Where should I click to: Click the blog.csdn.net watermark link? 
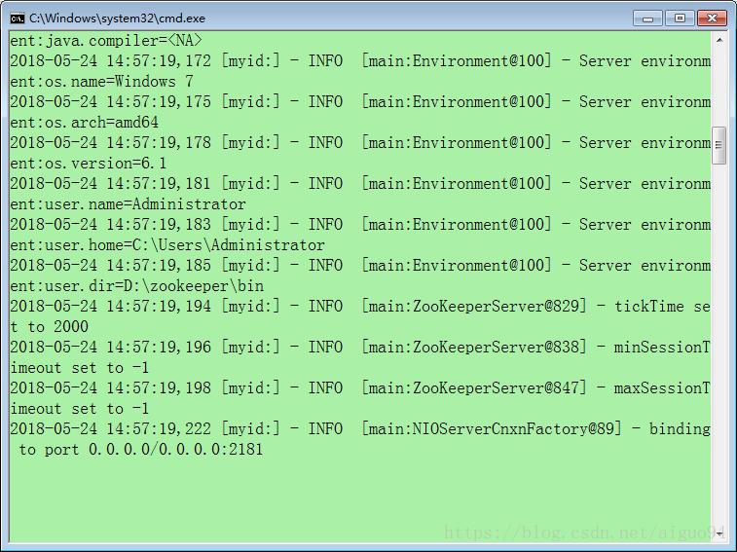pos(582,534)
